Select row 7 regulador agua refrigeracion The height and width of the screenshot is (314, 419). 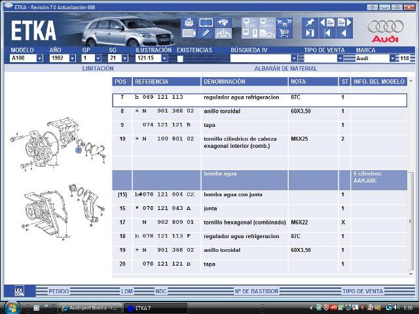click(259, 100)
